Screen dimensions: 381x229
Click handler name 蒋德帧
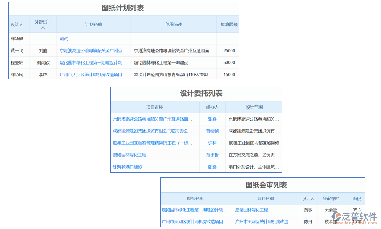[212, 131]
